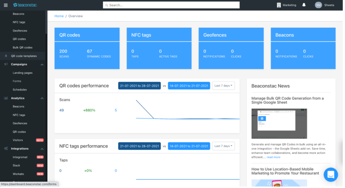The height and width of the screenshot is (188, 345).
Task: Click the 49 scans value
Action: point(62,110)
